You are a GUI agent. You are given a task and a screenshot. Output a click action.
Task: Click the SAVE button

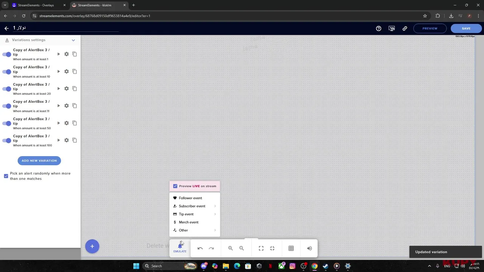(466, 28)
